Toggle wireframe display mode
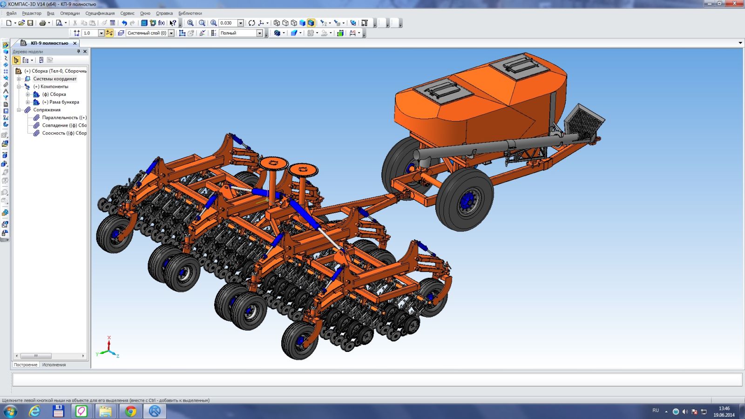 click(x=277, y=23)
